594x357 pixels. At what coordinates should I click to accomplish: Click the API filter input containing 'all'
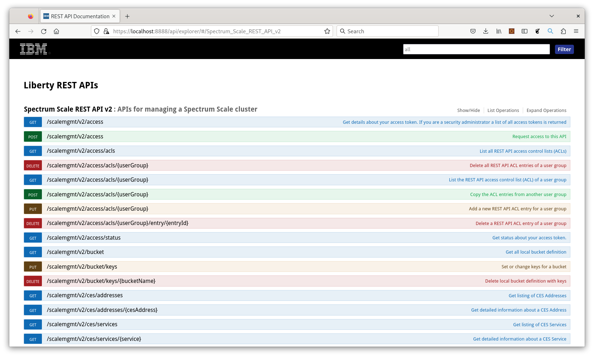[x=476, y=49]
